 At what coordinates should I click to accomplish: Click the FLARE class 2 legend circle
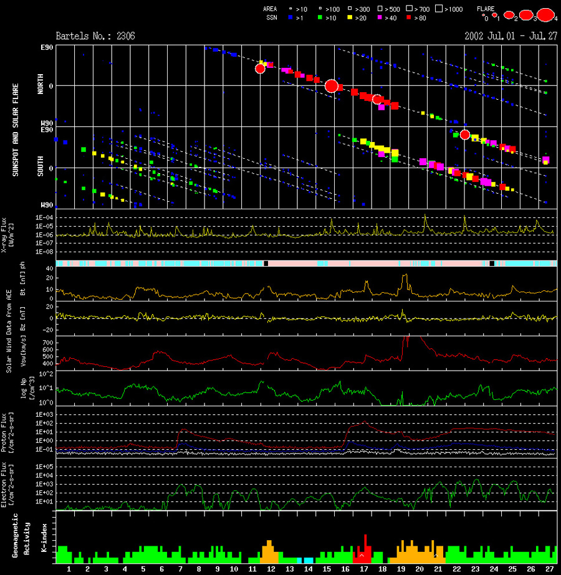coord(509,15)
